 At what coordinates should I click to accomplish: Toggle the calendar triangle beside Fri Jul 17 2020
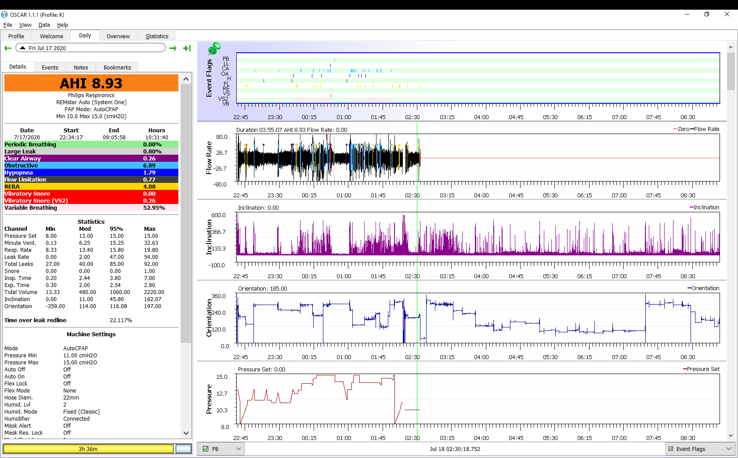click(x=22, y=48)
